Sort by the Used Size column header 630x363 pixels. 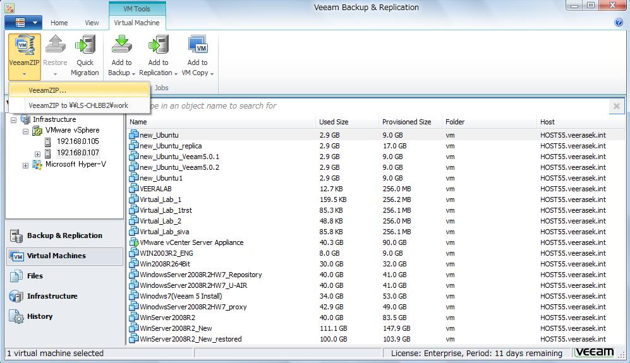click(x=348, y=122)
